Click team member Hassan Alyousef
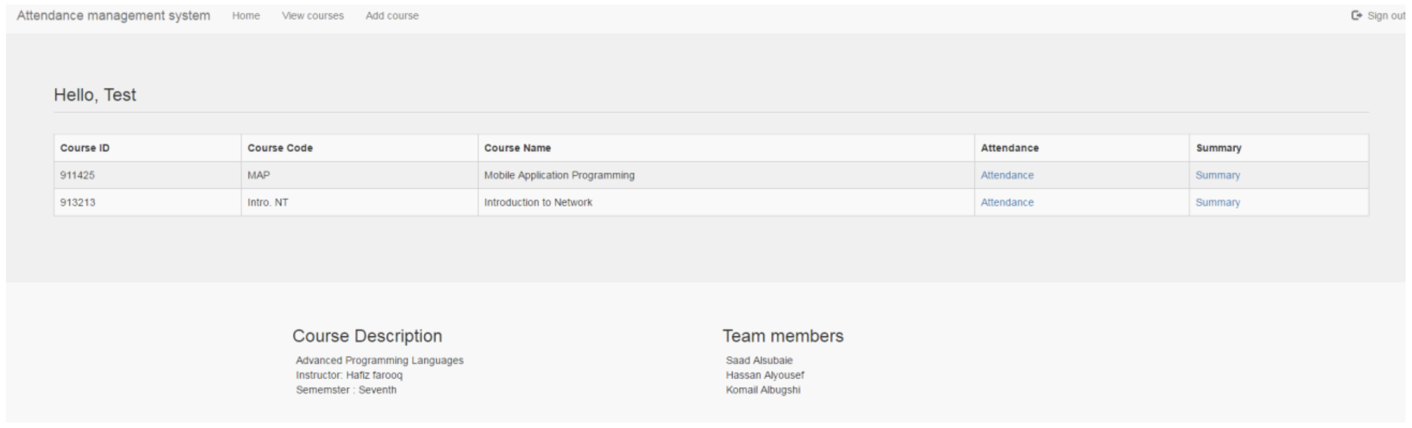Viewport: 1412px width, 428px height. pos(765,375)
